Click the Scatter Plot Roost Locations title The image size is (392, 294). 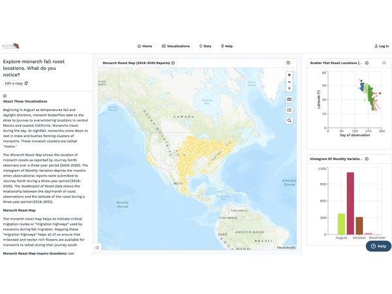(336, 63)
